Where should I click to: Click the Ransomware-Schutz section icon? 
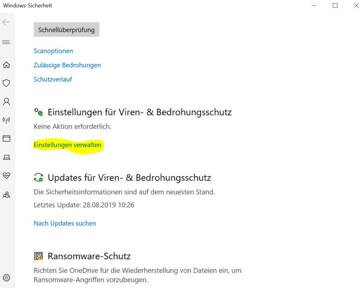click(x=38, y=256)
